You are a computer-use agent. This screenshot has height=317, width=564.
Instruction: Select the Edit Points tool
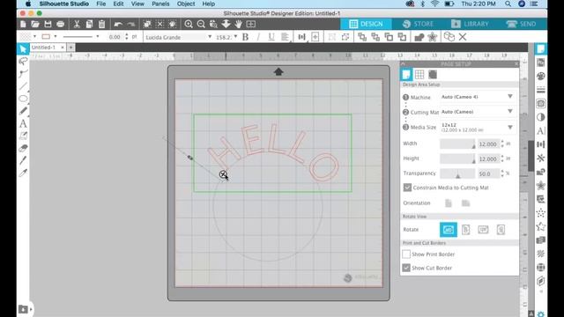point(24,73)
